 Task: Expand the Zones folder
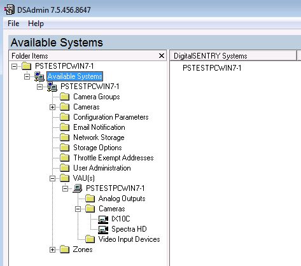[52, 249]
